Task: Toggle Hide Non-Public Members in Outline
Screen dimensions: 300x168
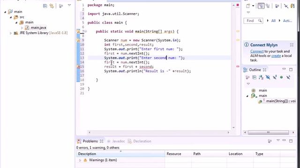Action: tap(281, 77)
